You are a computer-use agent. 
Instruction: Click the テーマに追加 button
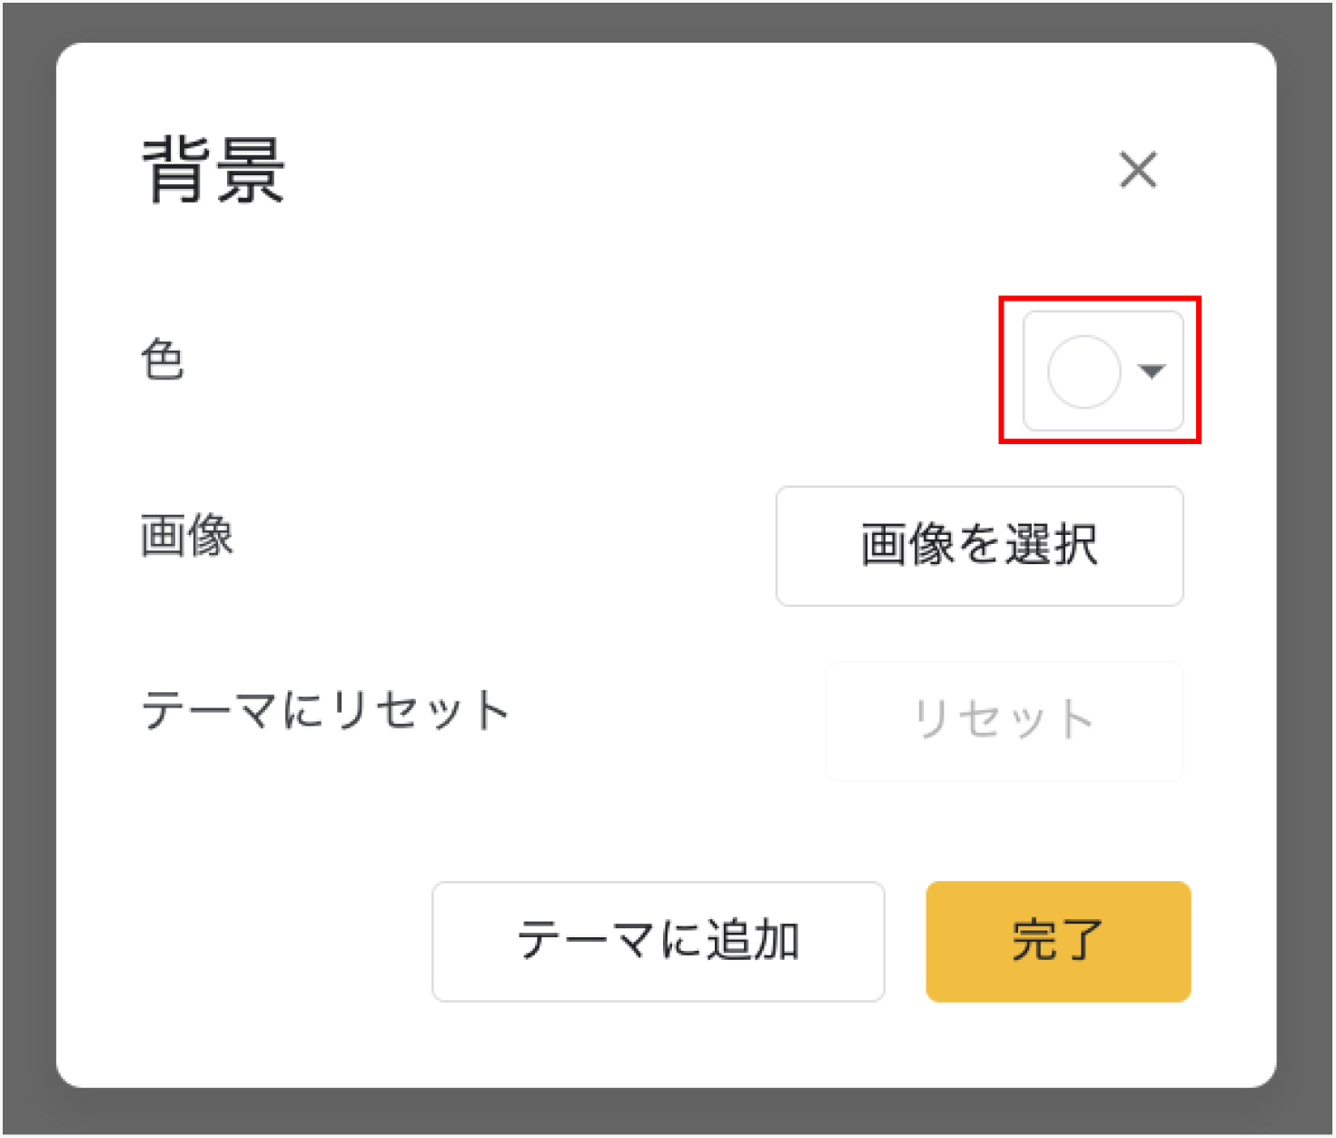(x=658, y=941)
